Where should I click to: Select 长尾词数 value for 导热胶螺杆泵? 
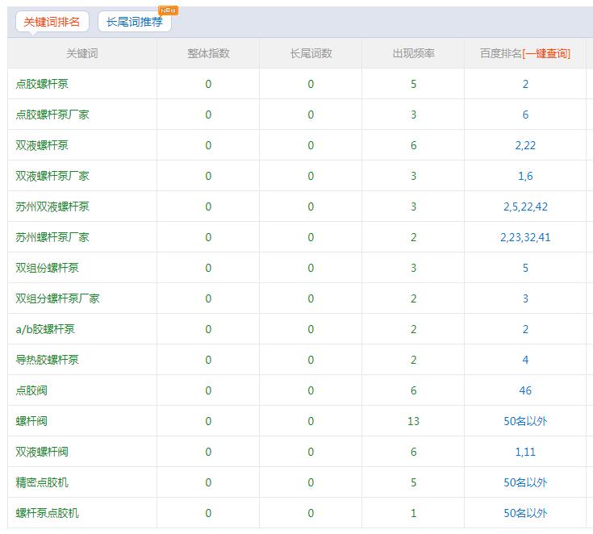pos(311,360)
